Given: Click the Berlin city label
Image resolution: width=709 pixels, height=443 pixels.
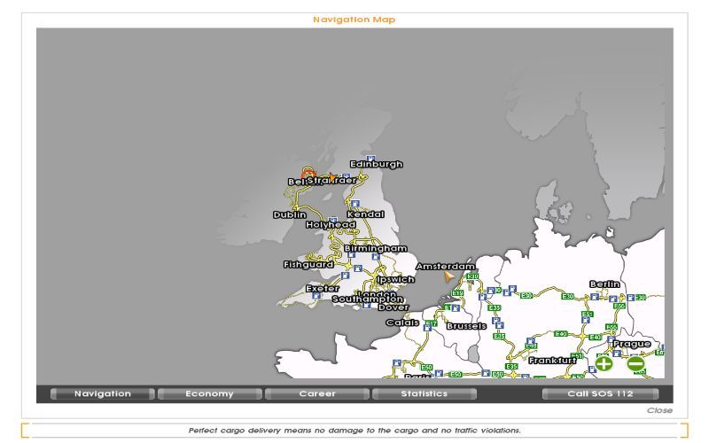Looking at the screenshot, I should (x=604, y=284).
